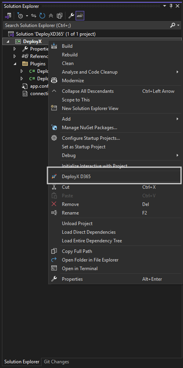Select the app.config file

point(39,86)
